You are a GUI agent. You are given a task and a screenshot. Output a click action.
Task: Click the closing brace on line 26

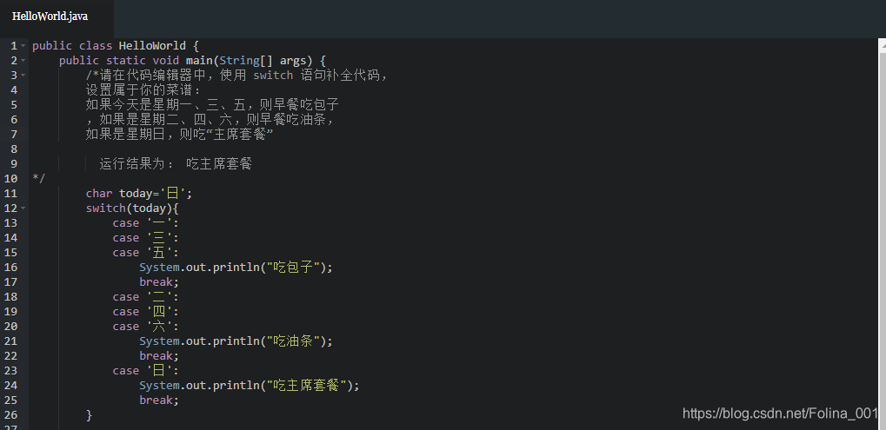tap(89, 415)
